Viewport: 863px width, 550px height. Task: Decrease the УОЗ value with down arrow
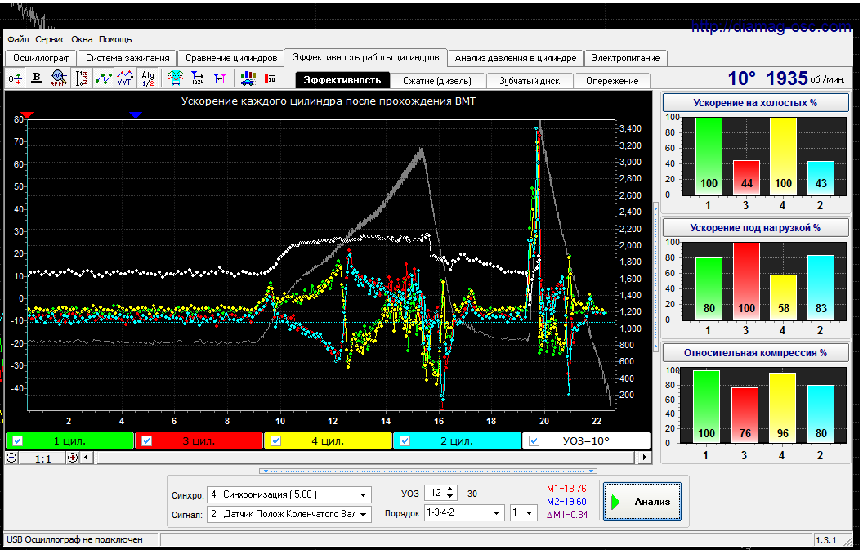coord(450,496)
